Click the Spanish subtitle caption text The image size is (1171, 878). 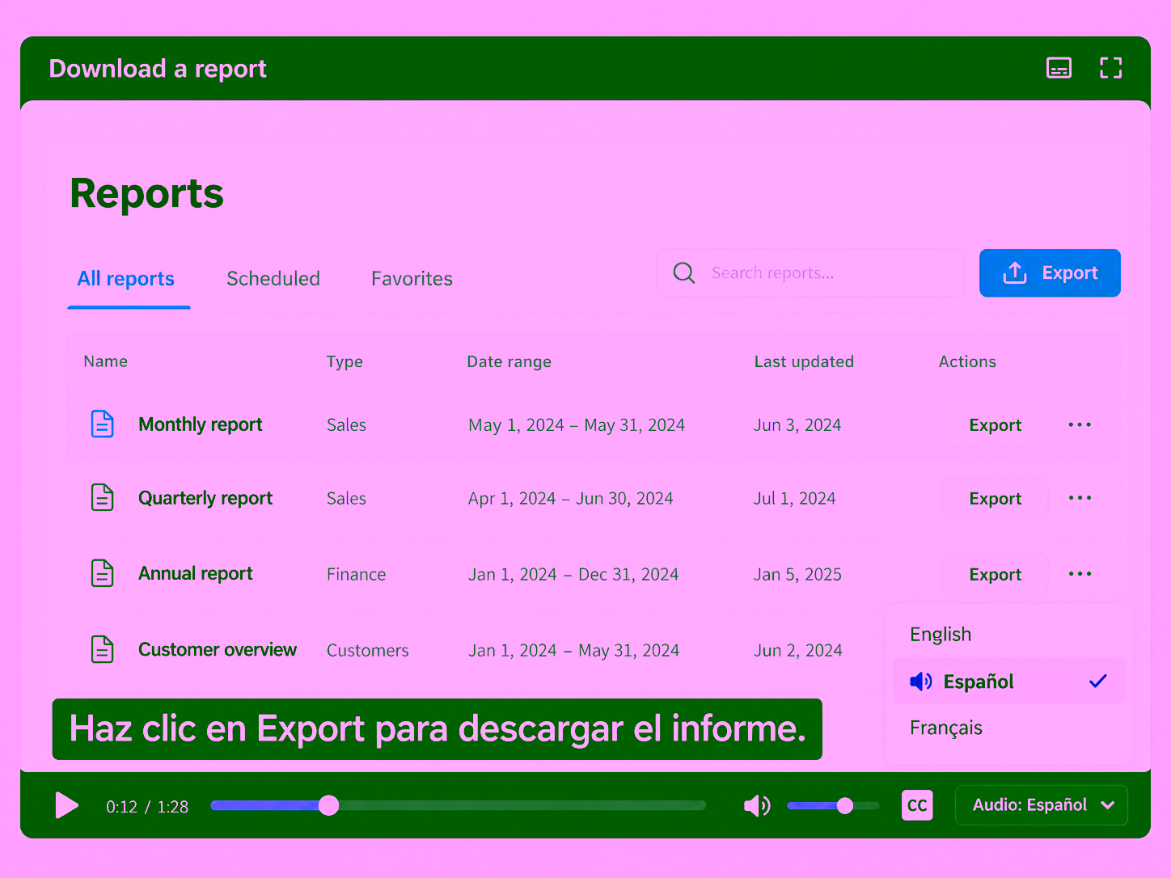point(438,729)
